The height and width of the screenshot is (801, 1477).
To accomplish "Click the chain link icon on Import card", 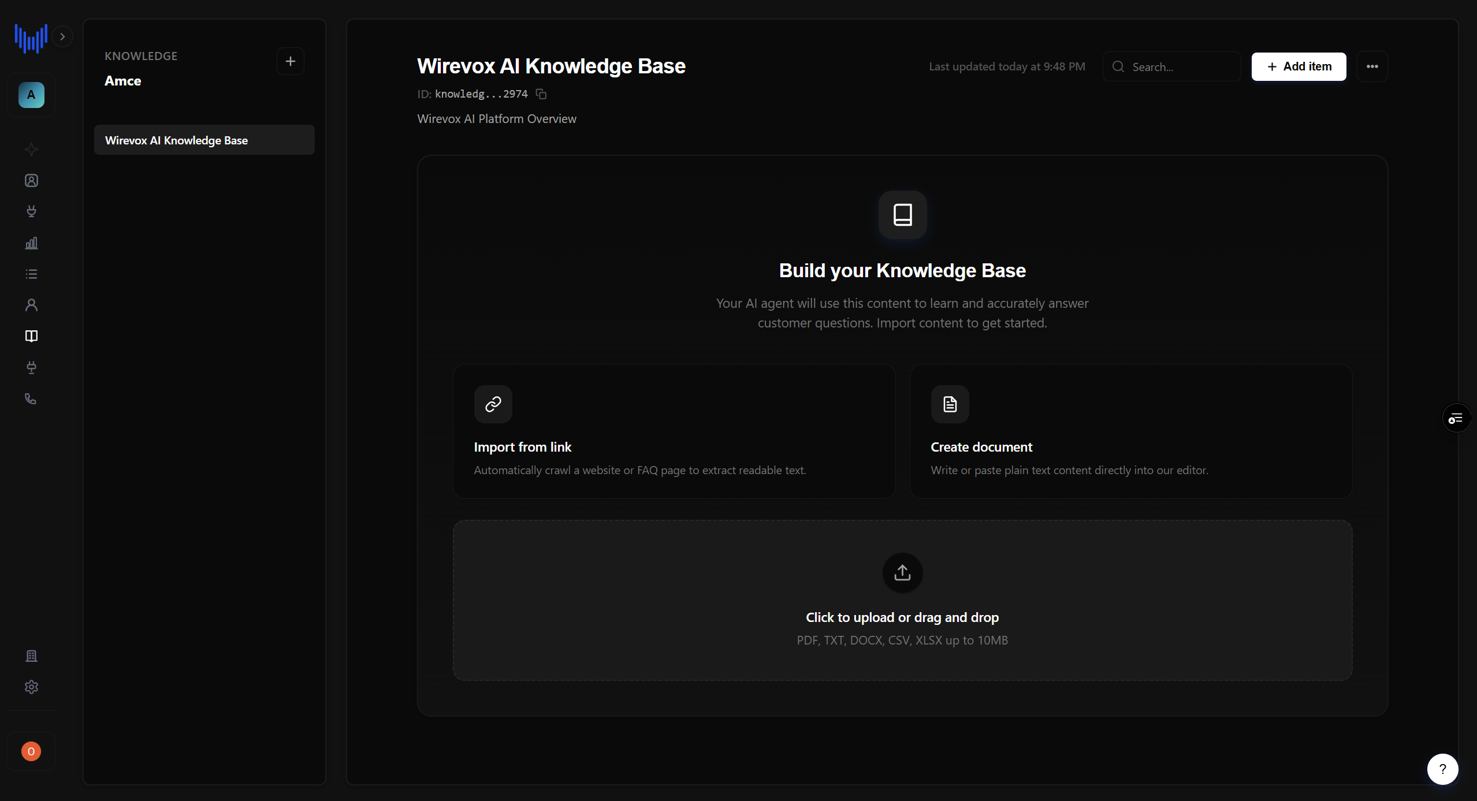I will tap(493, 404).
